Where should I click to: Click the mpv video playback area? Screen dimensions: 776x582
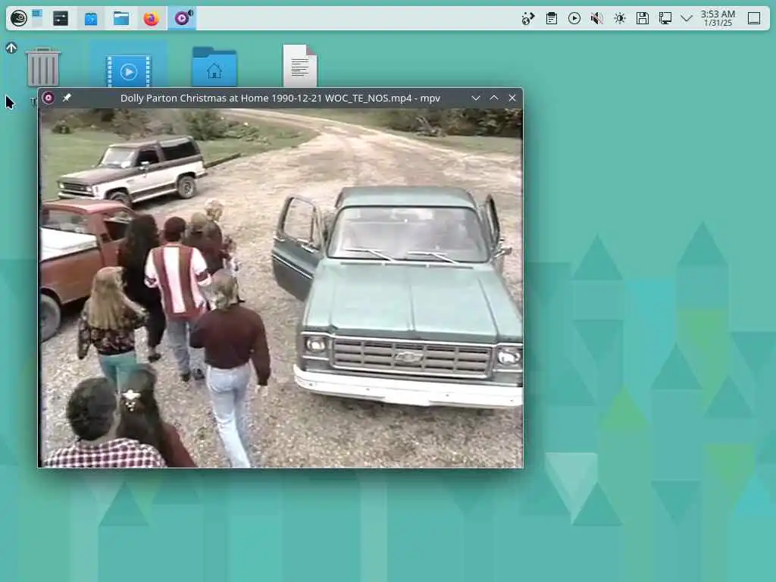pyautogui.click(x=280, y=288)
